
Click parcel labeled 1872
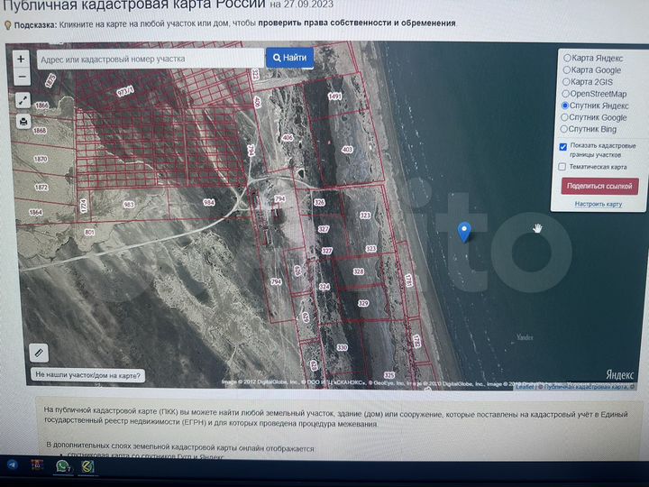point(41,188)
